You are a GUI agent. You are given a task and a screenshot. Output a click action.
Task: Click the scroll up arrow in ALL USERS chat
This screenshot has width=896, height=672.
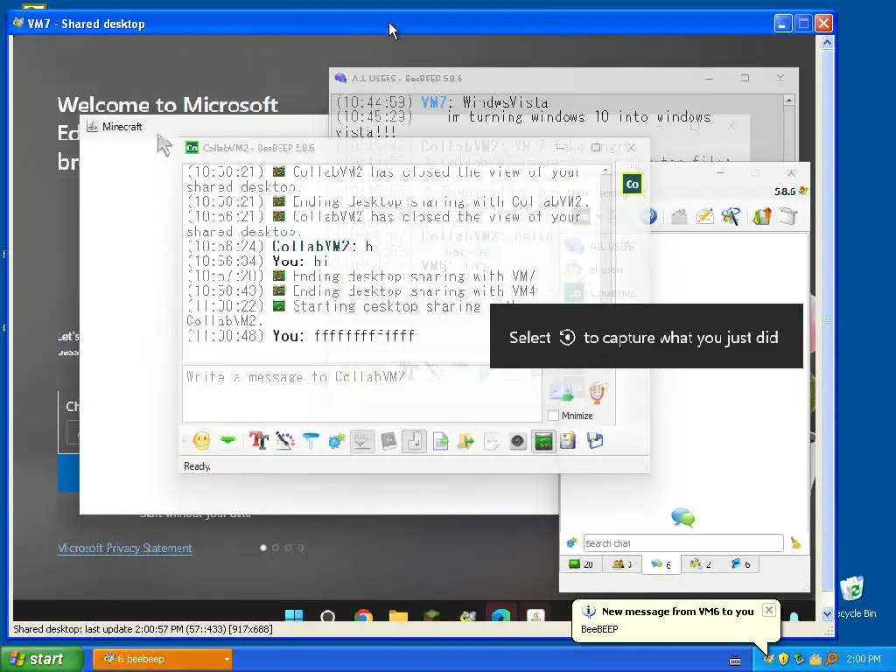788,100
